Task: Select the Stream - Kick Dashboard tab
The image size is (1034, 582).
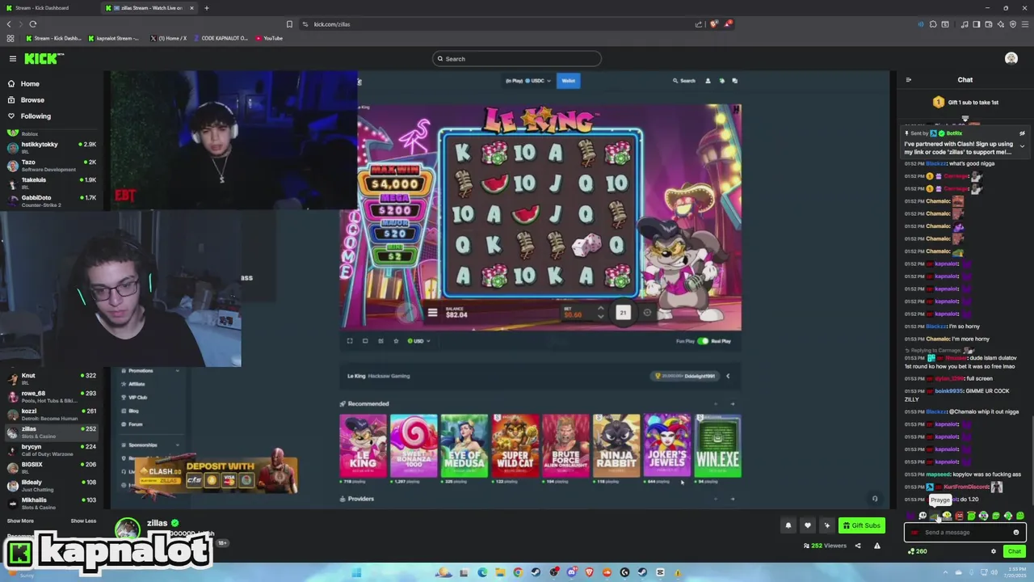Action: [48, 8]
